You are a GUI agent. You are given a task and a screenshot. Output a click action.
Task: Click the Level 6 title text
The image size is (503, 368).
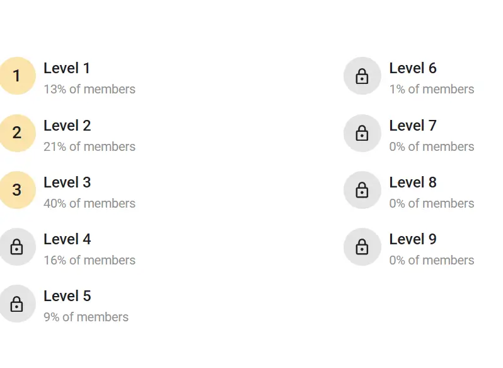coord(413,68)
